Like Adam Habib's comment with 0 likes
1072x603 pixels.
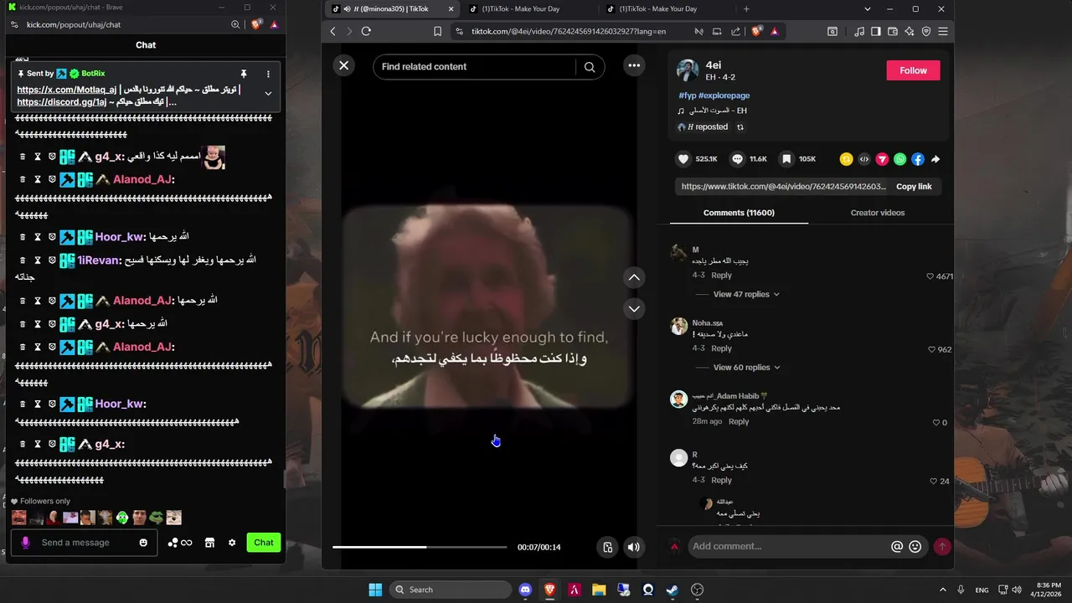point(936,423)
